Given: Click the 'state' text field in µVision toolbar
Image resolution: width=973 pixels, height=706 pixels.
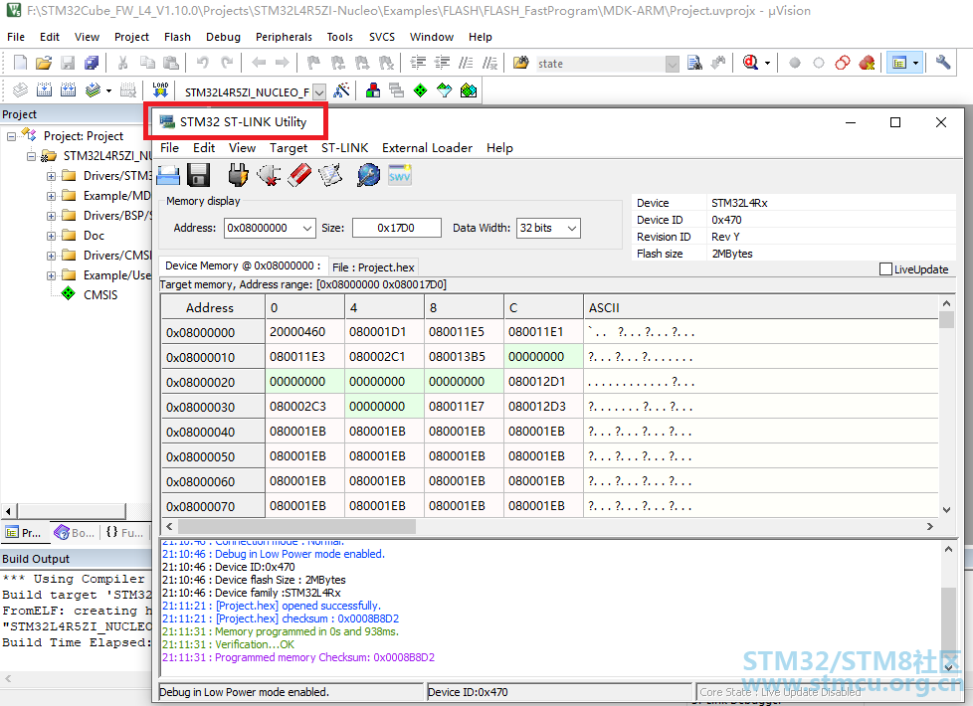Looking at the screenshot, I should click(x=600, y=64).
